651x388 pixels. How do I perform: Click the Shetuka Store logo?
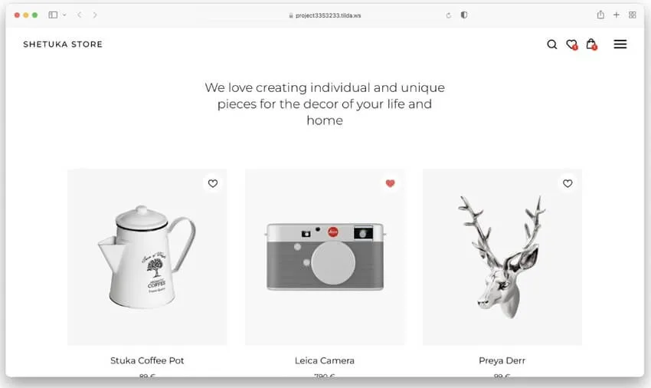coord(63,44)
